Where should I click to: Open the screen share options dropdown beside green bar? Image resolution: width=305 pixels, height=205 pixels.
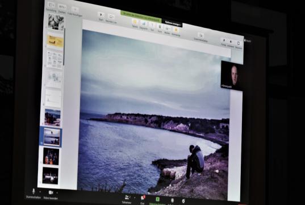point(173,23)
